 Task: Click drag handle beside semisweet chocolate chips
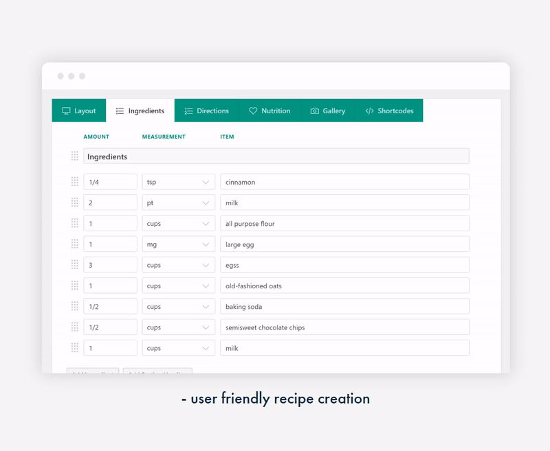click(x=75, y=327)
